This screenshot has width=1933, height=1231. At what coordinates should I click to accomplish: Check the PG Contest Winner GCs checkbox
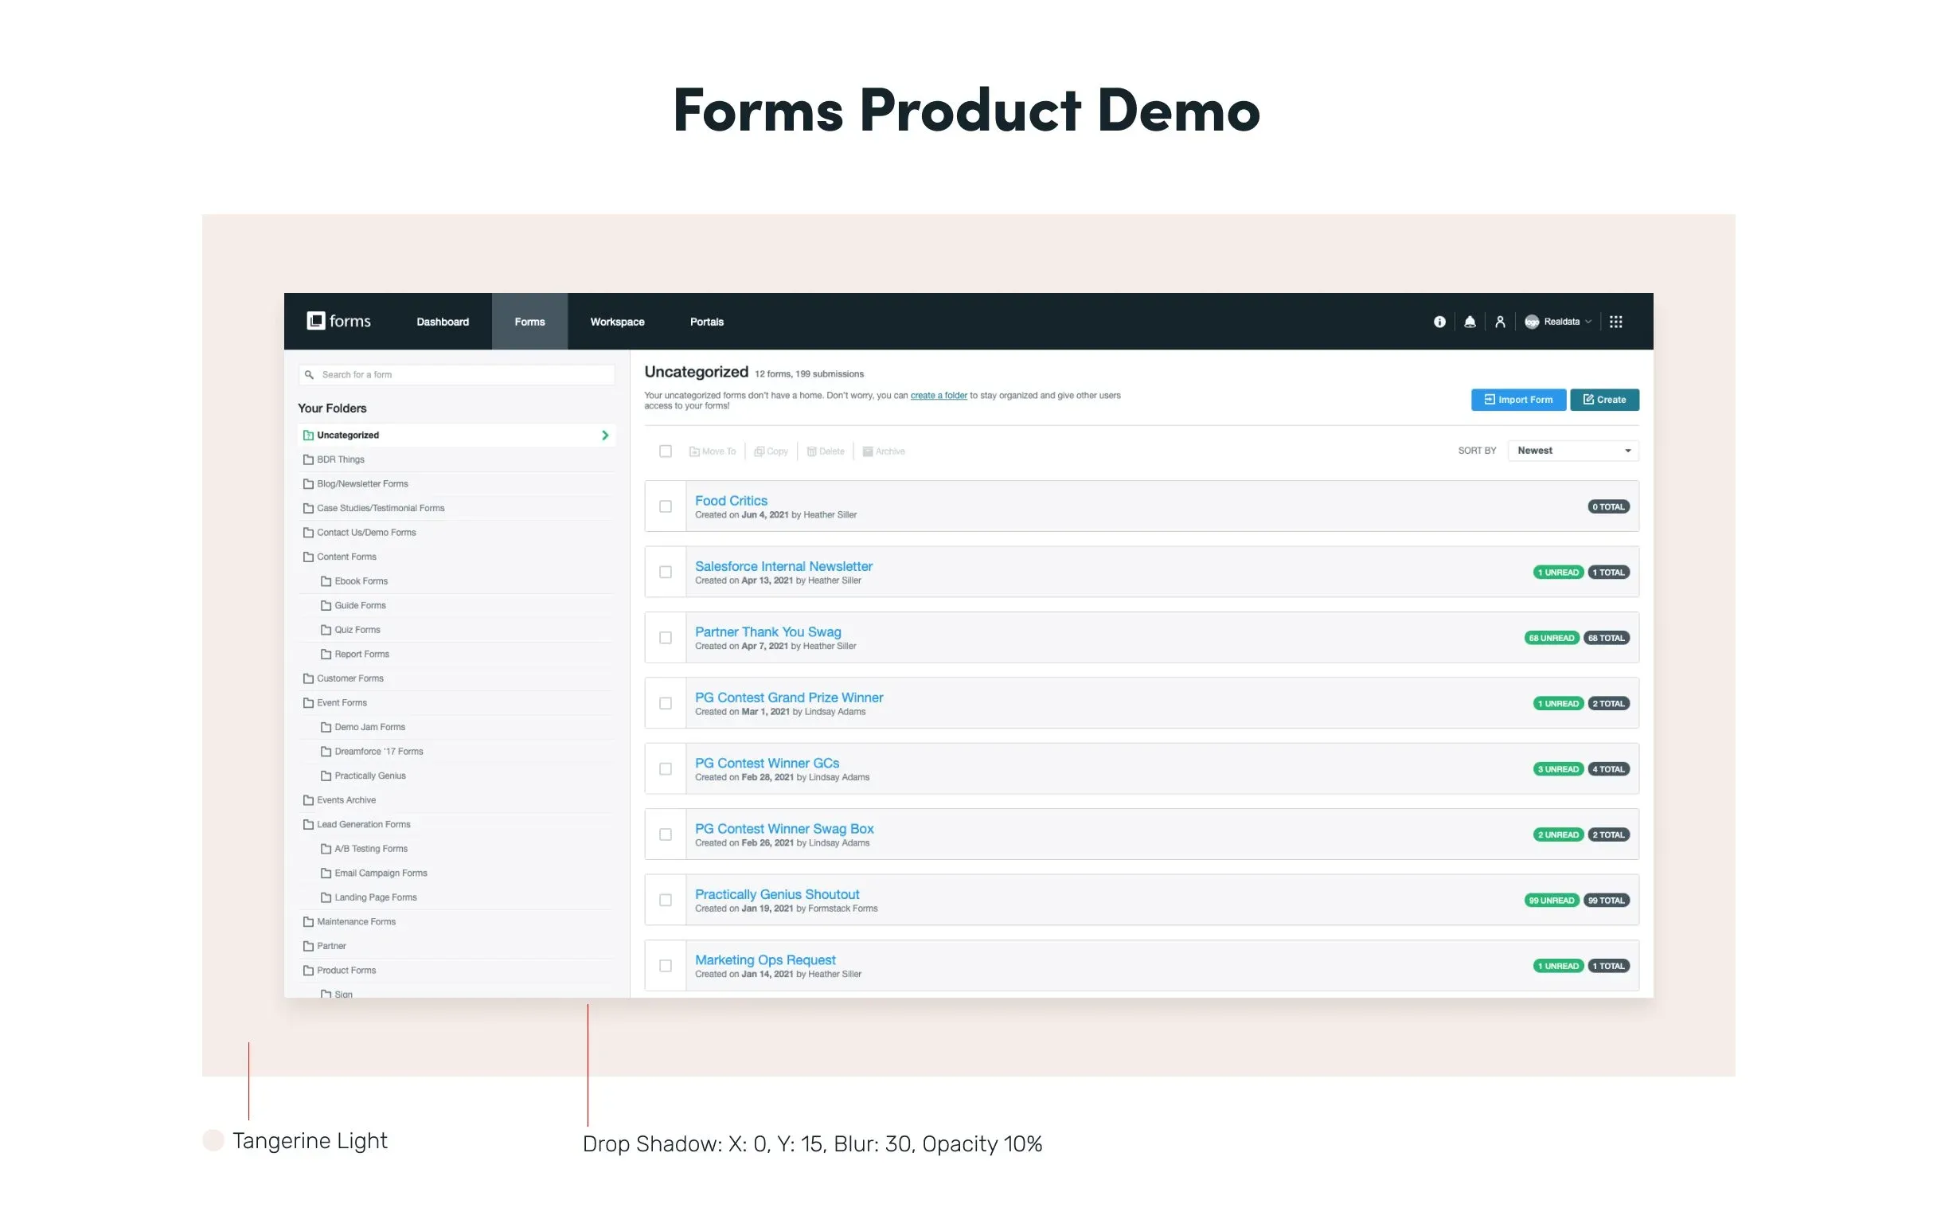click(x=666, y=769)
